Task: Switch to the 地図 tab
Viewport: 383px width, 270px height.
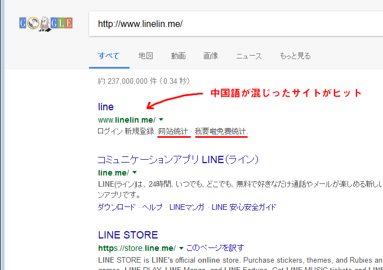Action: pyautogui.click(x=146, y=56)
